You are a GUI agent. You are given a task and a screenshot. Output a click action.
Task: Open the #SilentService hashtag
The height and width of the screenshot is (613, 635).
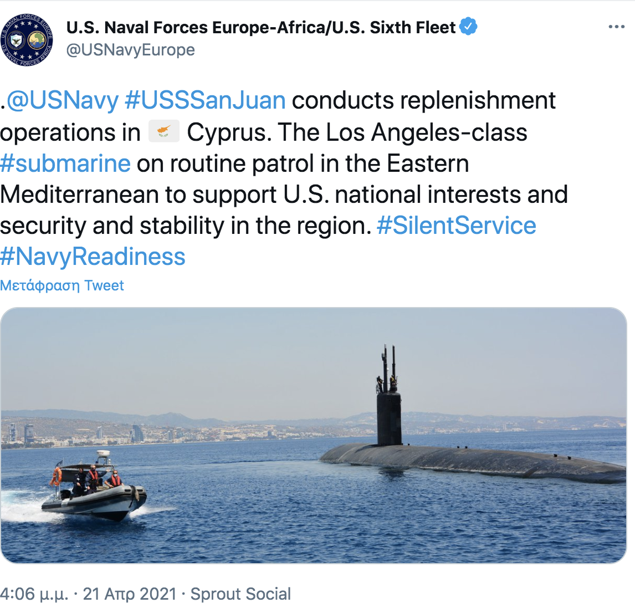pos(457,225)
